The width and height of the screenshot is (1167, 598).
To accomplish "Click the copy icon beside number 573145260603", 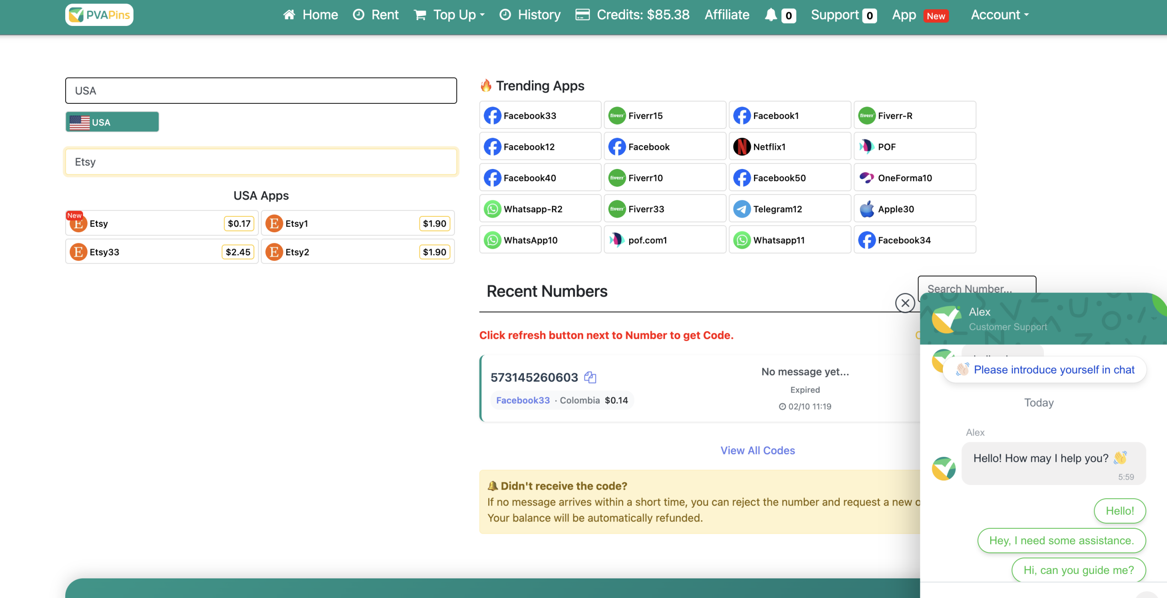I will (x=590, y=377).
